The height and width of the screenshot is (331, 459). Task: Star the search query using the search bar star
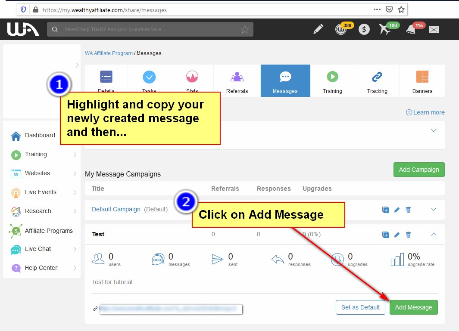click(x=244, y=29)
